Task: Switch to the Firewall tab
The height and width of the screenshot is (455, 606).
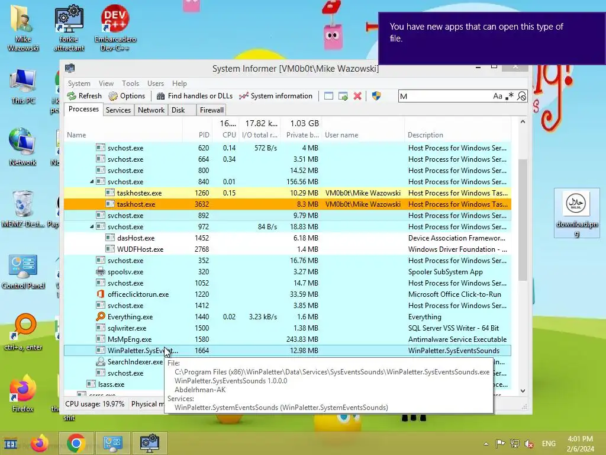Action: click(x=211, y=110)
